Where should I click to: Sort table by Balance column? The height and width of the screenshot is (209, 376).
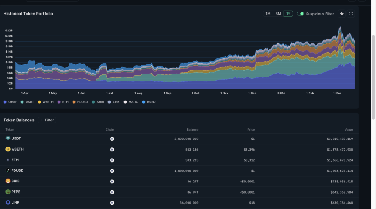[x=192, y=130]
